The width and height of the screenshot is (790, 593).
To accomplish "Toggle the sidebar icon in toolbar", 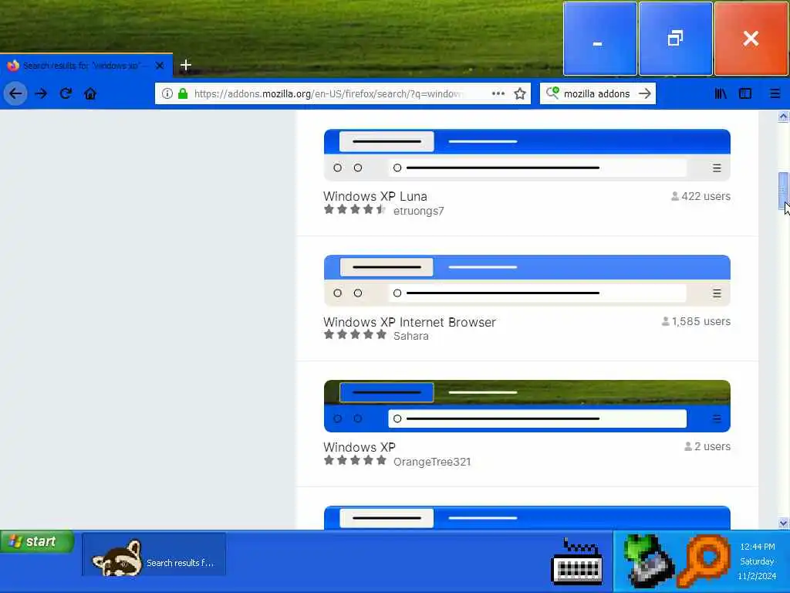I will pos(745,93).
